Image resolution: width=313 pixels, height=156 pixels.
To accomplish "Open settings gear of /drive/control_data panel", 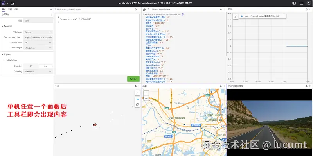I will [x=221, y=9].
